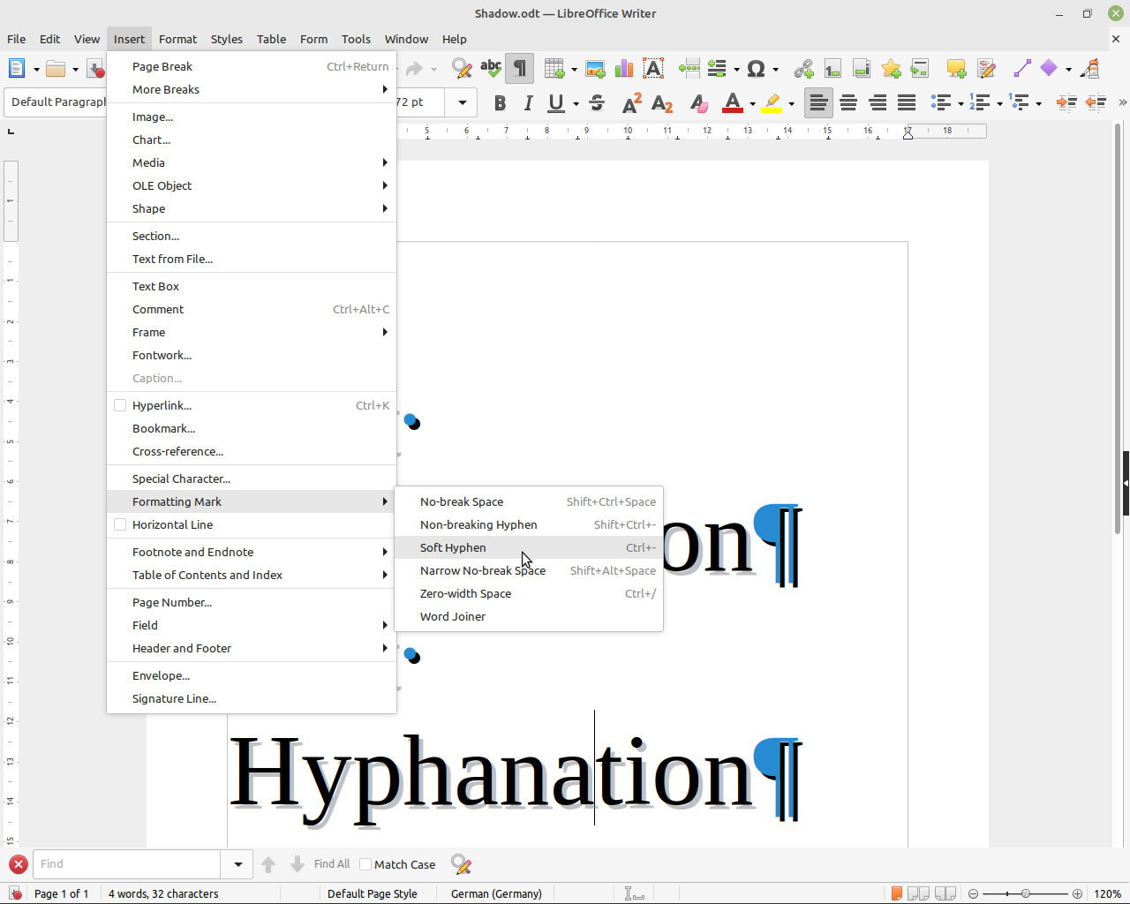
Task: Expand the OLE Object submenu
Action: (252, 185)
